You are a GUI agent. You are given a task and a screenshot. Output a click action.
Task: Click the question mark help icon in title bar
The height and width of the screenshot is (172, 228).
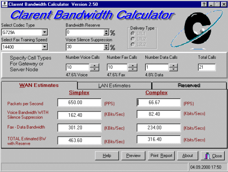coord(204,4)
